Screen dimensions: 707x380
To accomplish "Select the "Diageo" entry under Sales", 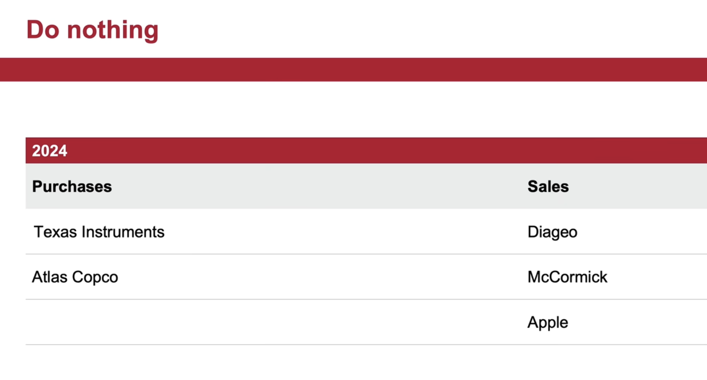I will (x=552, y=232).
